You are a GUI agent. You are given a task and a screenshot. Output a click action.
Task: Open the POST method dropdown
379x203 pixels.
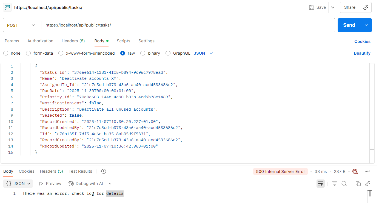(21, 25)
